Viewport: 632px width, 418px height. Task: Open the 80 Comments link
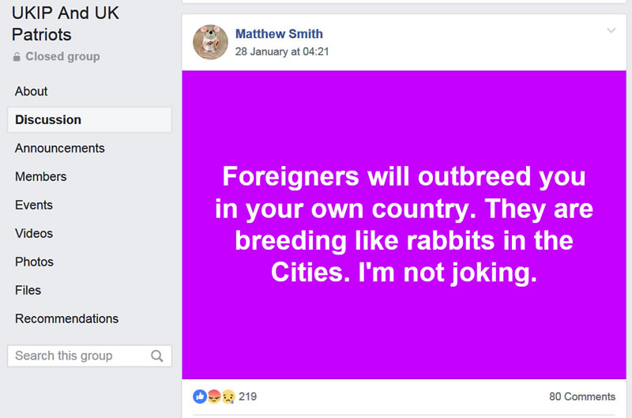point(581,396)
